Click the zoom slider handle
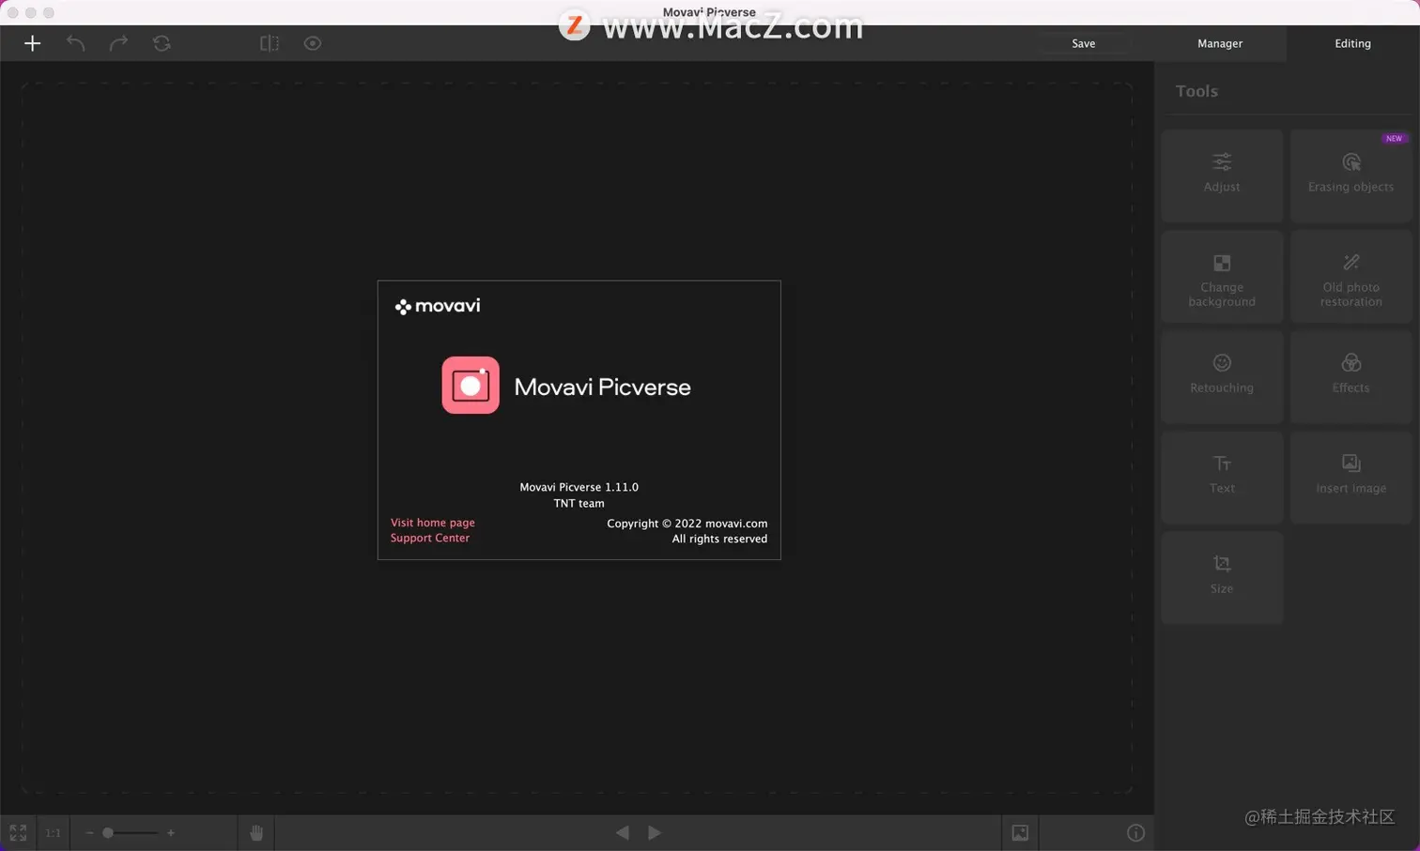This screenshot has height=851, width=1420. click(108, 832)
